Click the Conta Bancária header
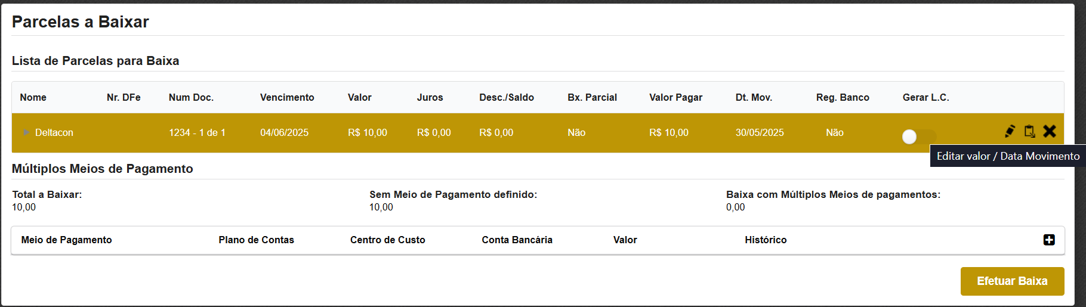The width and height of the screenshot is (1086, 307). [x=517, y=240]
